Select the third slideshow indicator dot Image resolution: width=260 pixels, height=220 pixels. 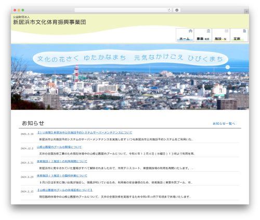tap(229, 77)
